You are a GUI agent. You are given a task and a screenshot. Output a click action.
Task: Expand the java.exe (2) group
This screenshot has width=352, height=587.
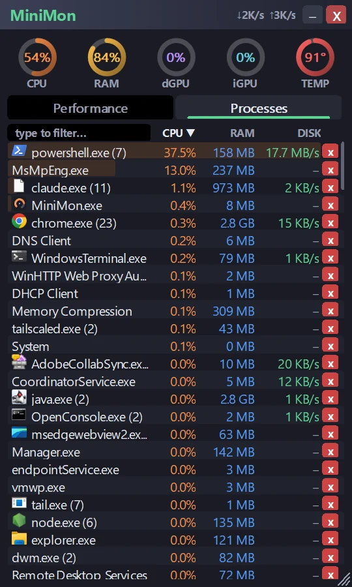coord(60,399)
